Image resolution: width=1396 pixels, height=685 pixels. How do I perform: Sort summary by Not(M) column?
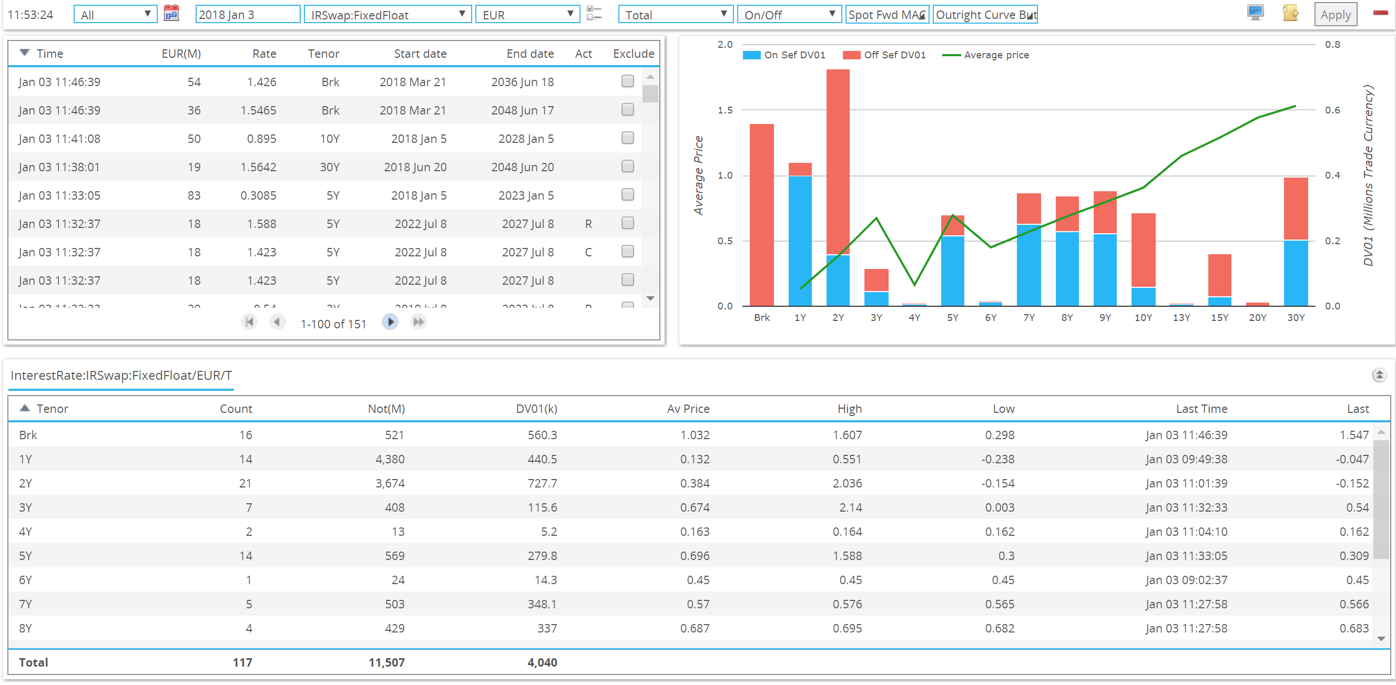point(386,409)
